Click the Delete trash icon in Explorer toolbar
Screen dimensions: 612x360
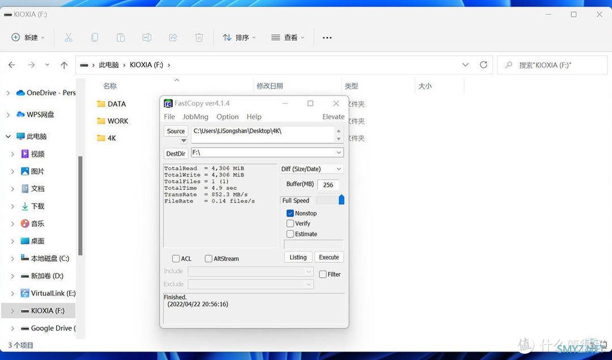[199, 37]
